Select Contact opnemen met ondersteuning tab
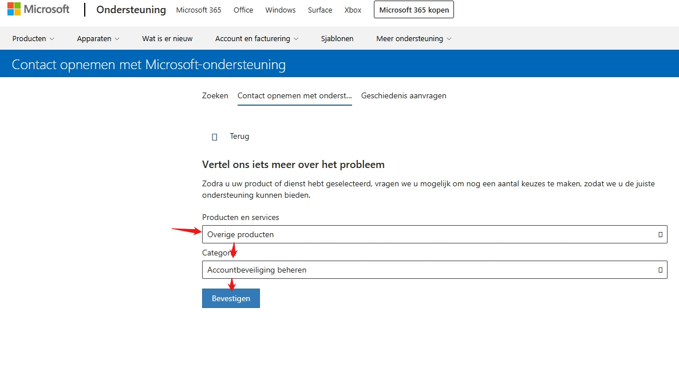The height and width of the screenshot is (372, 679). click(x=294, y=96)
